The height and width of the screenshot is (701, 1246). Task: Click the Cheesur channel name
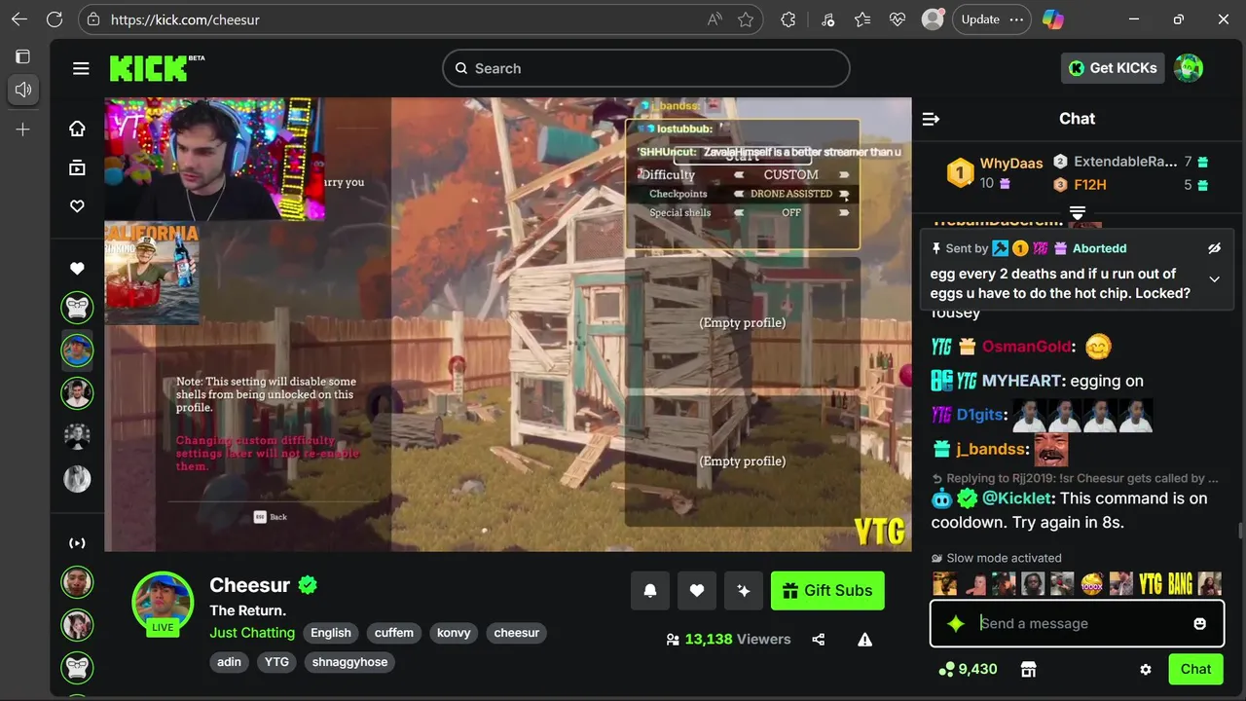tap(250, 585)
